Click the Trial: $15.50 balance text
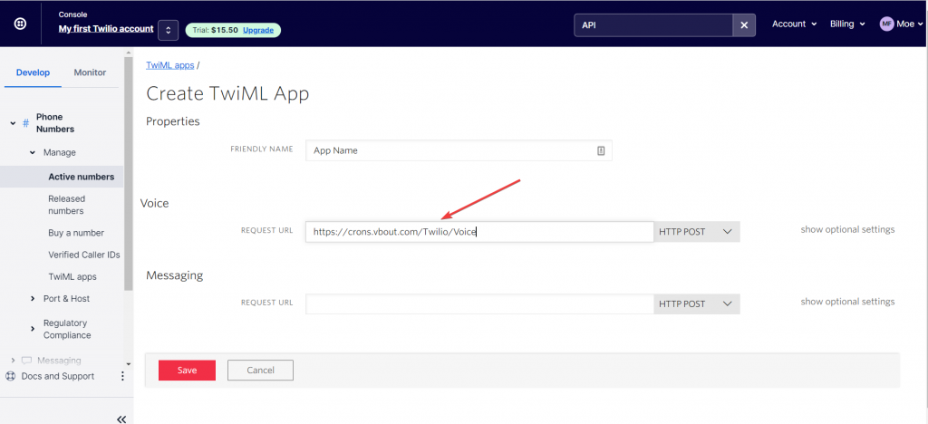Viewport: 928px width, 424px height. tap(216, 30)
